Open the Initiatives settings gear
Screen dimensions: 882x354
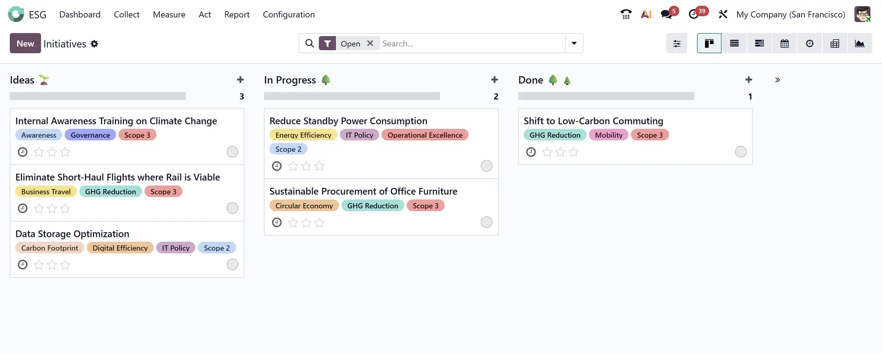click(x=94, y=44)
